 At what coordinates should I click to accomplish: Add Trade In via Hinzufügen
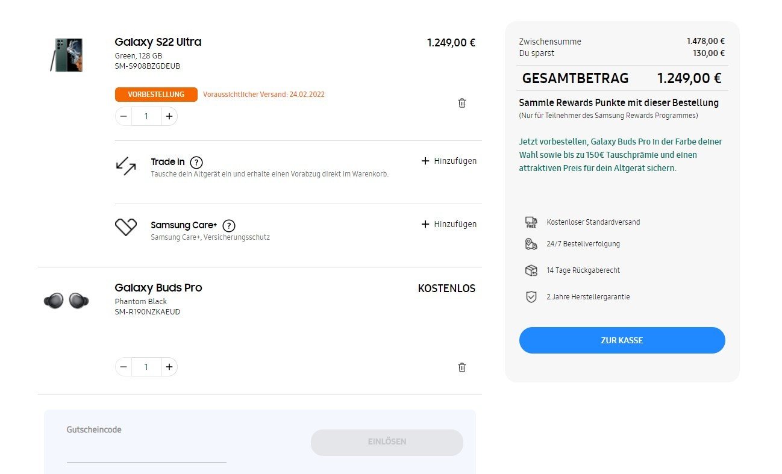point(449,161)
